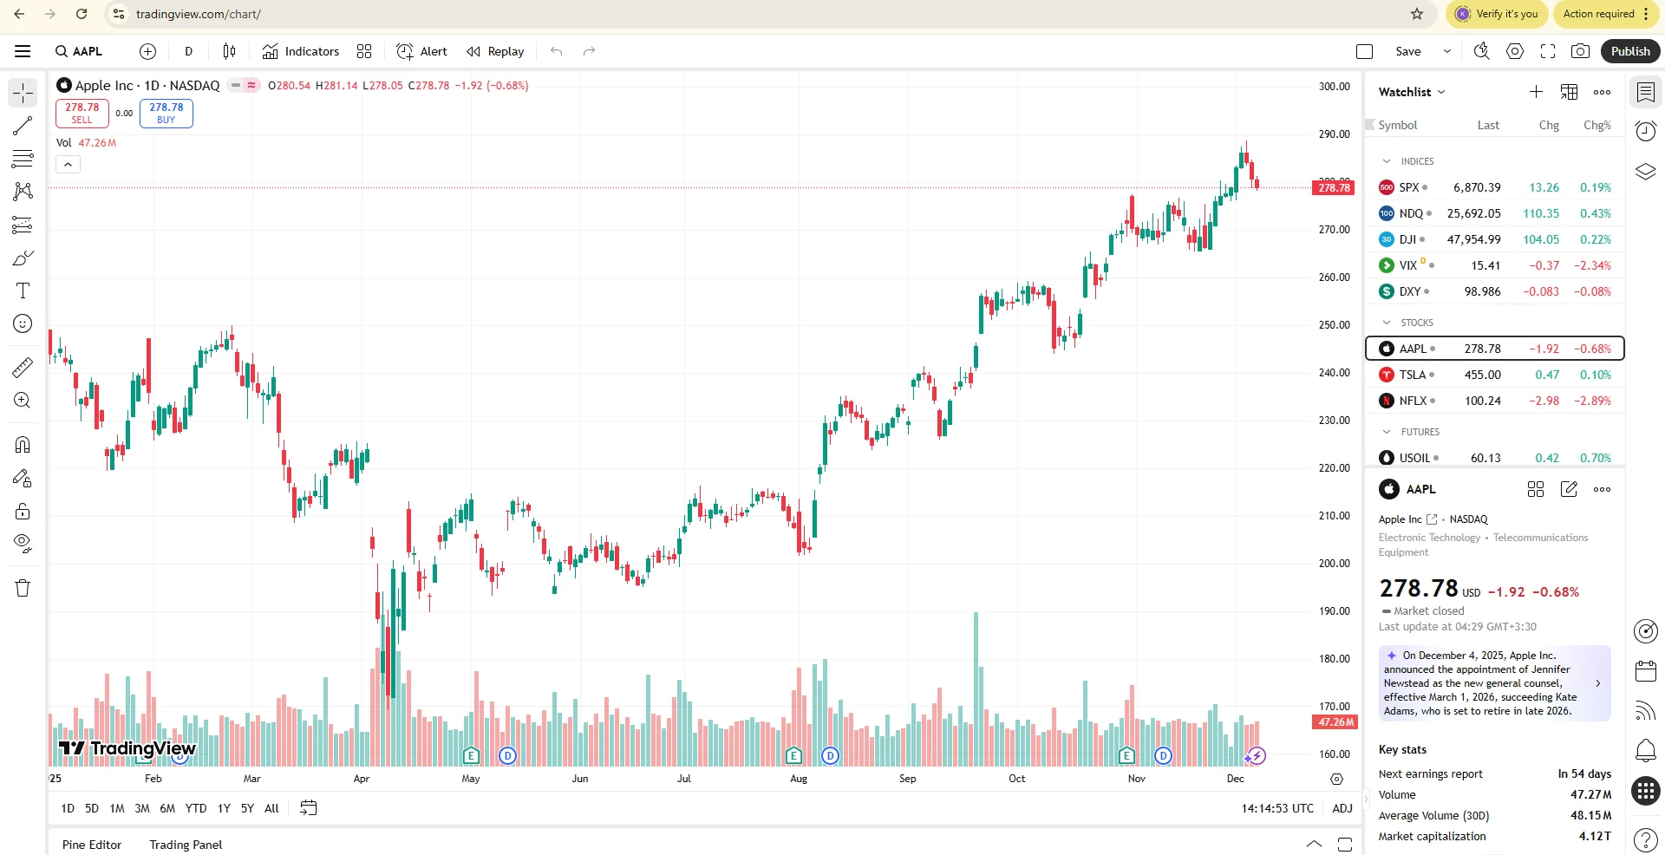1665x855 pixels.
Task: Select TSLA in the watchlist
Action: (x=1412, y=375)
